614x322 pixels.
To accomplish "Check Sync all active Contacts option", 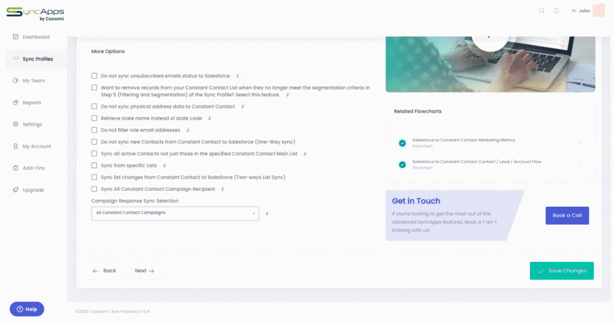I will tap(95, 153).
